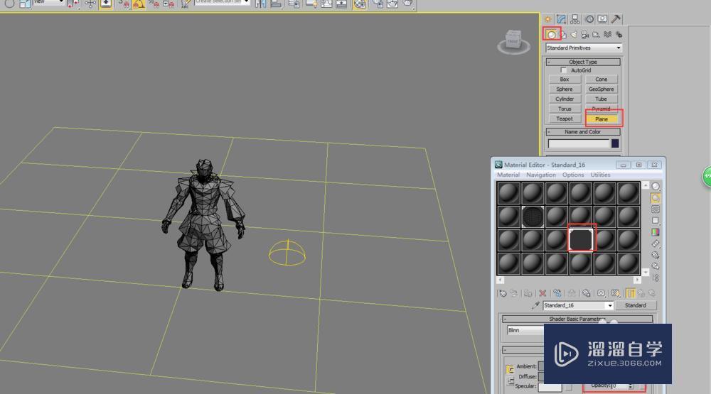Select the Space Warps category
Image resolution: width=711 pixels, height=394 pixels.
point(608,34)
